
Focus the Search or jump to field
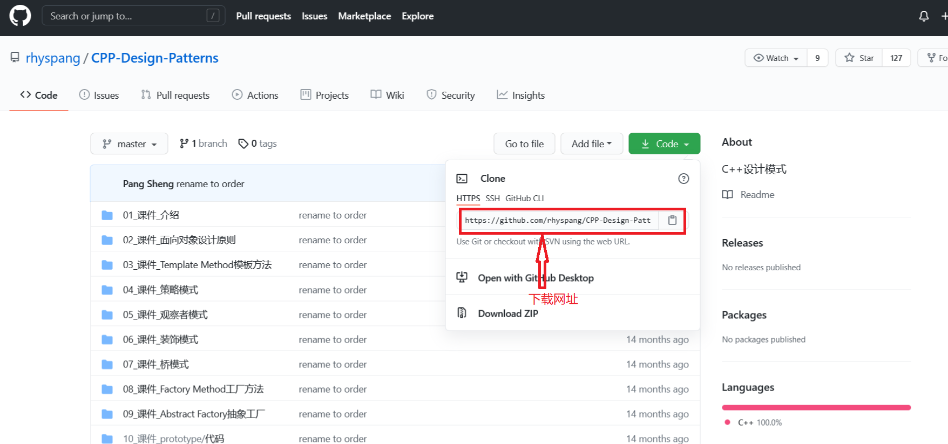tap(133, 16)
